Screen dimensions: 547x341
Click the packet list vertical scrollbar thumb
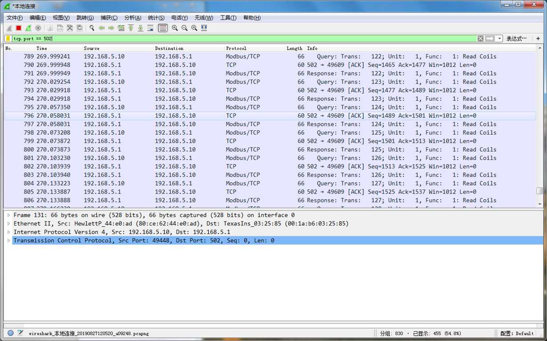pos(539,191)
